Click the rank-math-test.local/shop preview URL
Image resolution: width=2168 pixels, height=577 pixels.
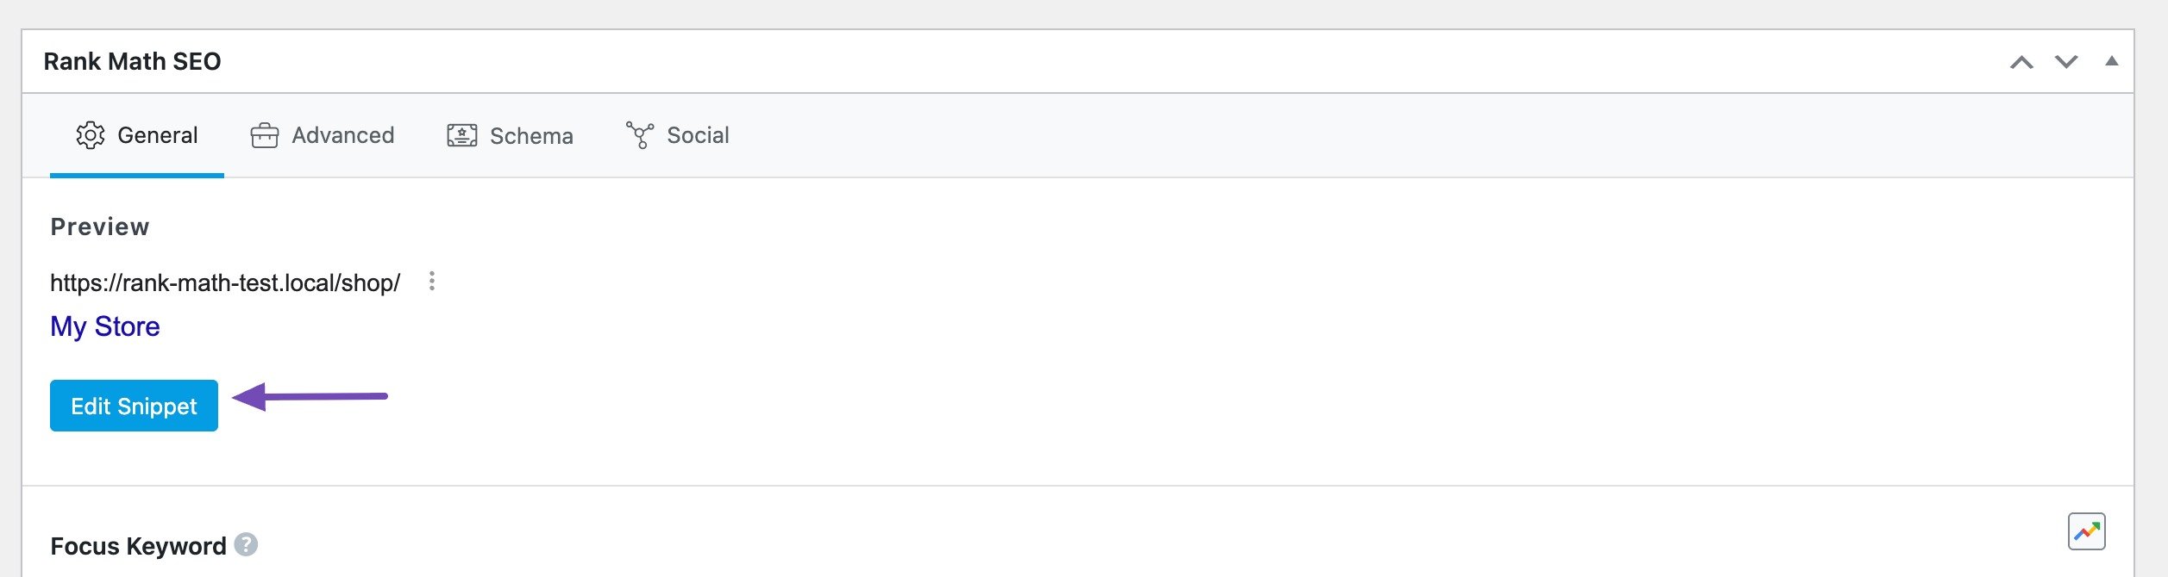coord(225,282)
